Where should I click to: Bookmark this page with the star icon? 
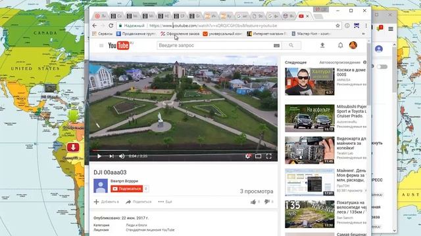[337, 26]
